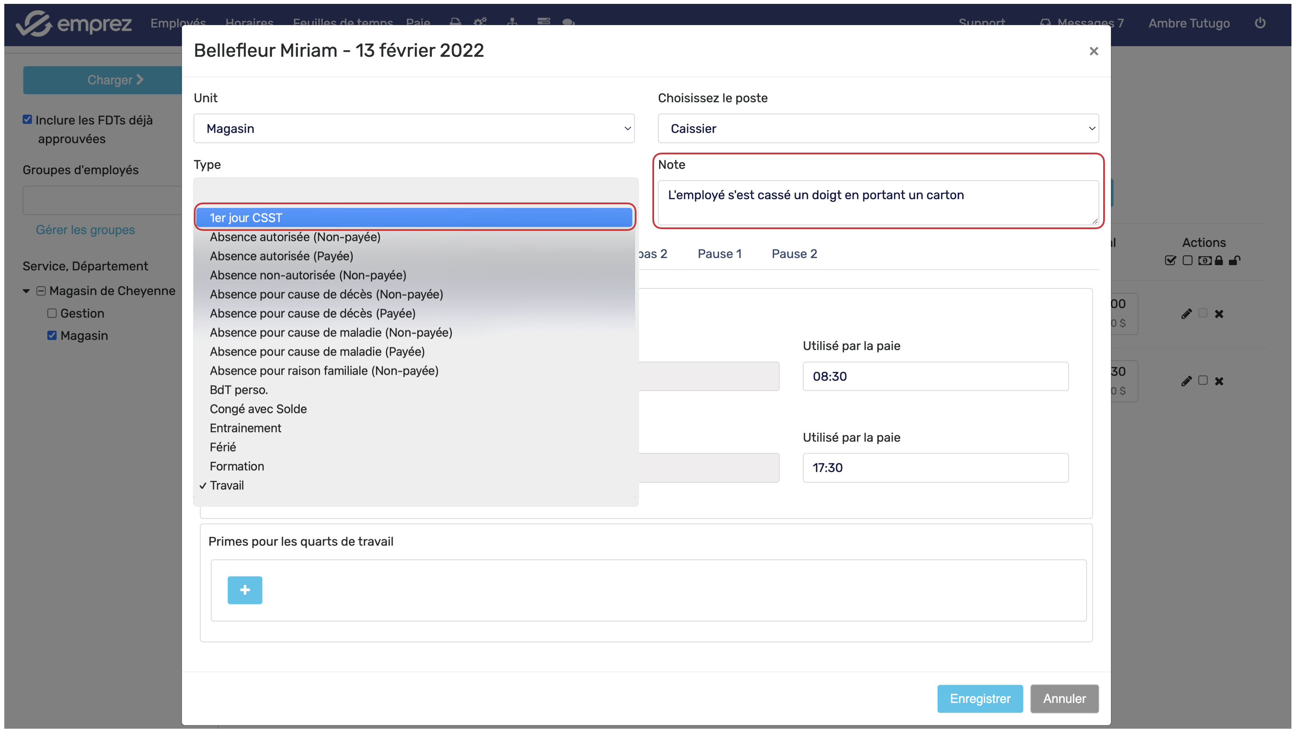Click the power logout icon
The height and width of the screenshot is (736, 1297).
pos(1260,23)
